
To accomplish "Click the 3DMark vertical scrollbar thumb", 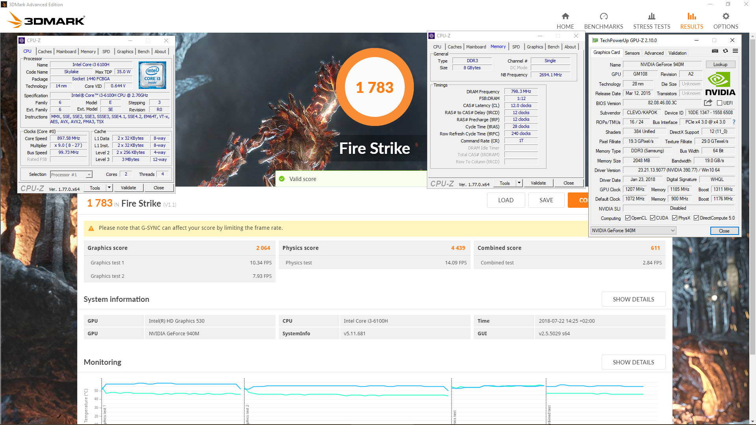I will tap(752, 197).
